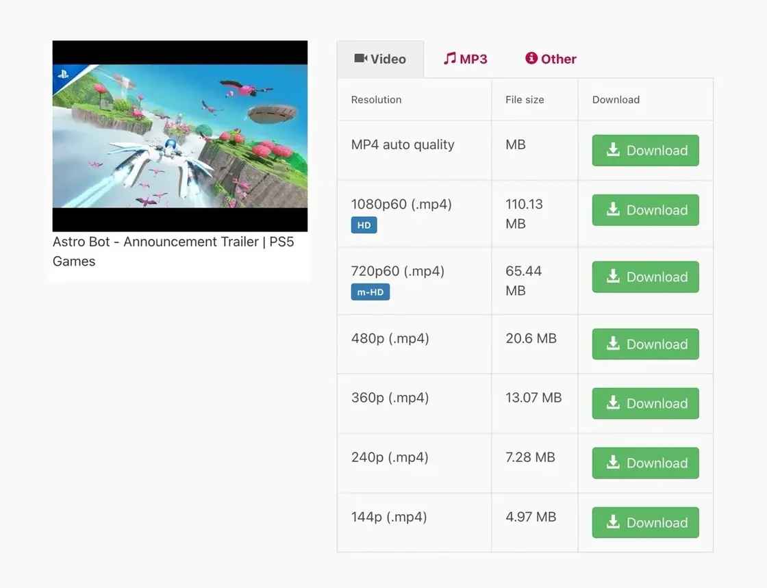The image size is (767, 588).
Task: Download the 144p (.mp4) video
Action: coord(645,522)
